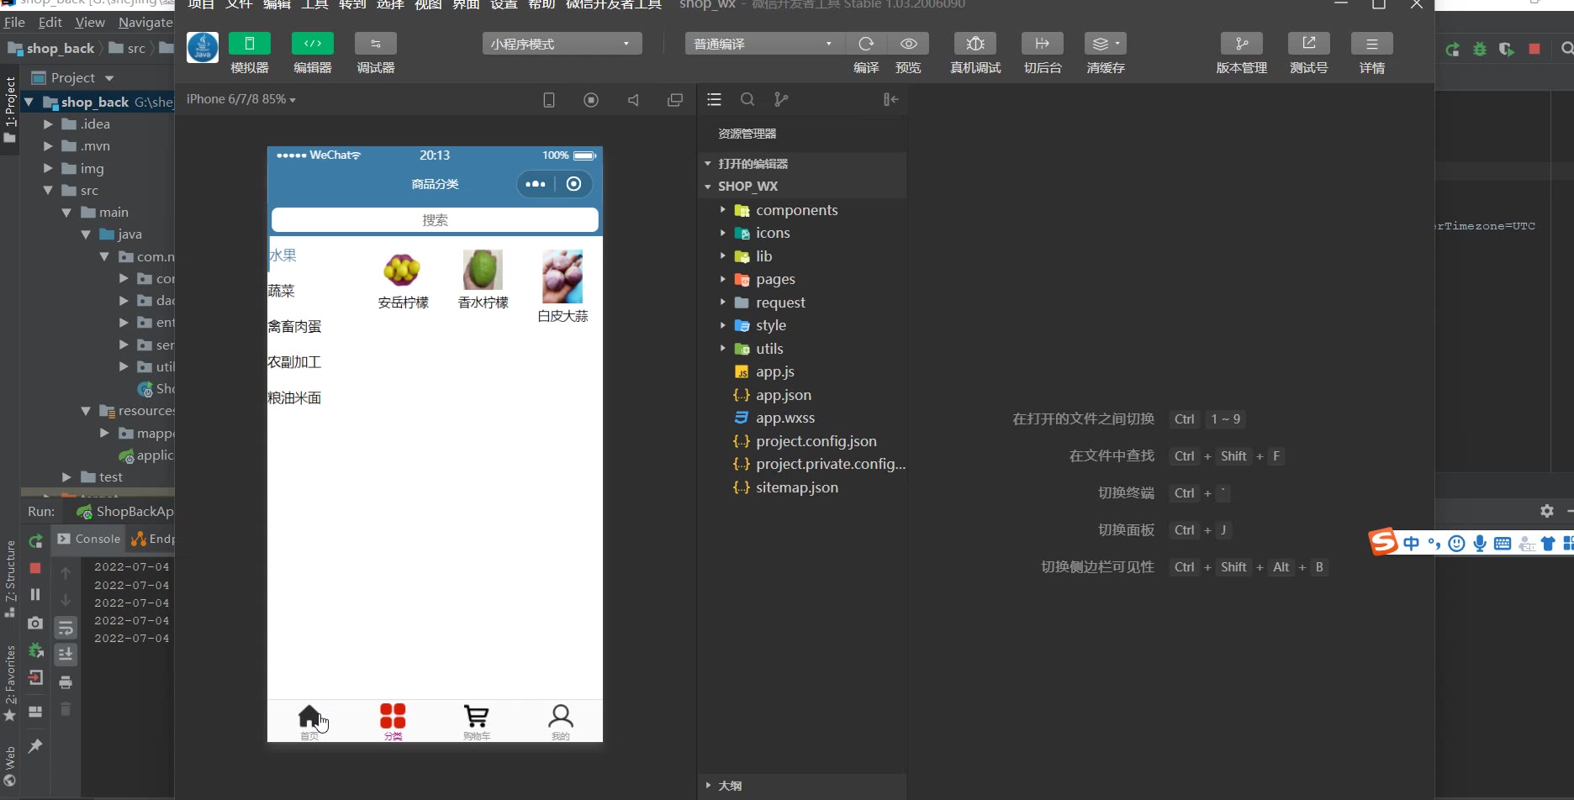Open the 清缓存 clear cache dropdown
The width and height of the screenshot is (1574, 800).
[1106, 44]
